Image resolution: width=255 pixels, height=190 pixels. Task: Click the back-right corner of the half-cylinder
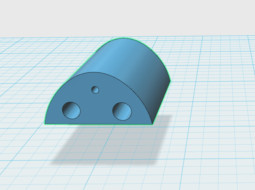pos(170,81)
